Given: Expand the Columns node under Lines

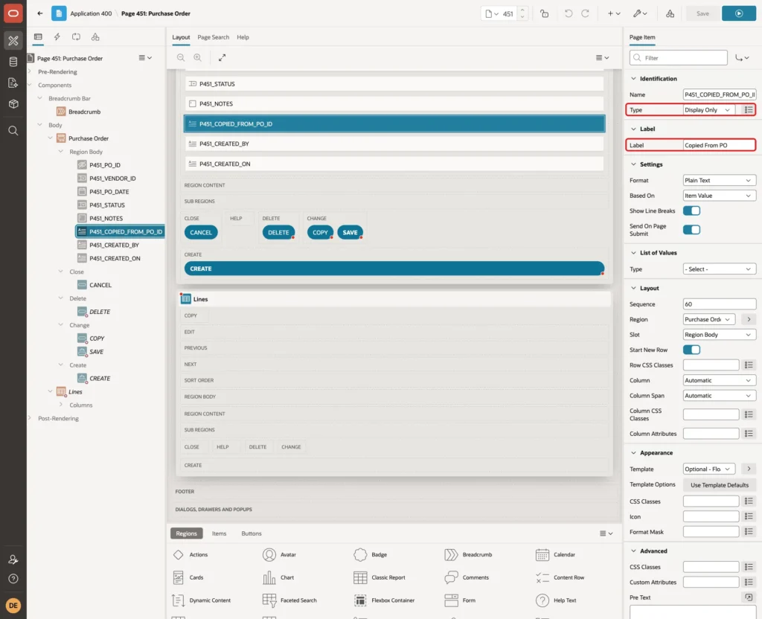Looking at the screenshot, I should point(61,405).
